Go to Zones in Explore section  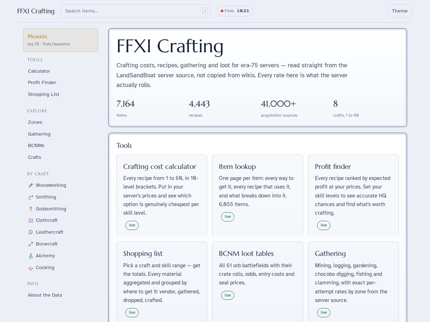coord(35,122)
